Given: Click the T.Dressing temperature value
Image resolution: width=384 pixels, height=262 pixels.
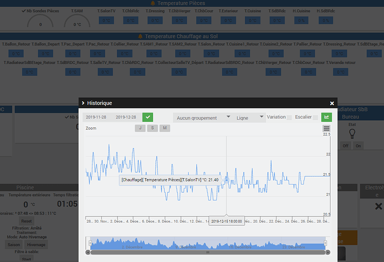Looking at the screenshot, I should pos(155,21).
